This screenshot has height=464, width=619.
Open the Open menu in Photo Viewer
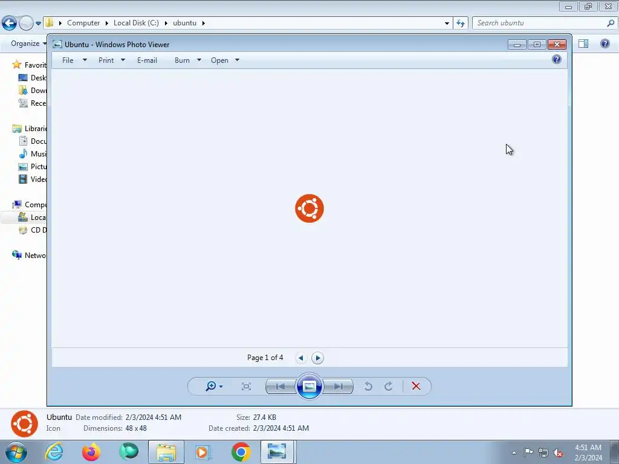219,60
